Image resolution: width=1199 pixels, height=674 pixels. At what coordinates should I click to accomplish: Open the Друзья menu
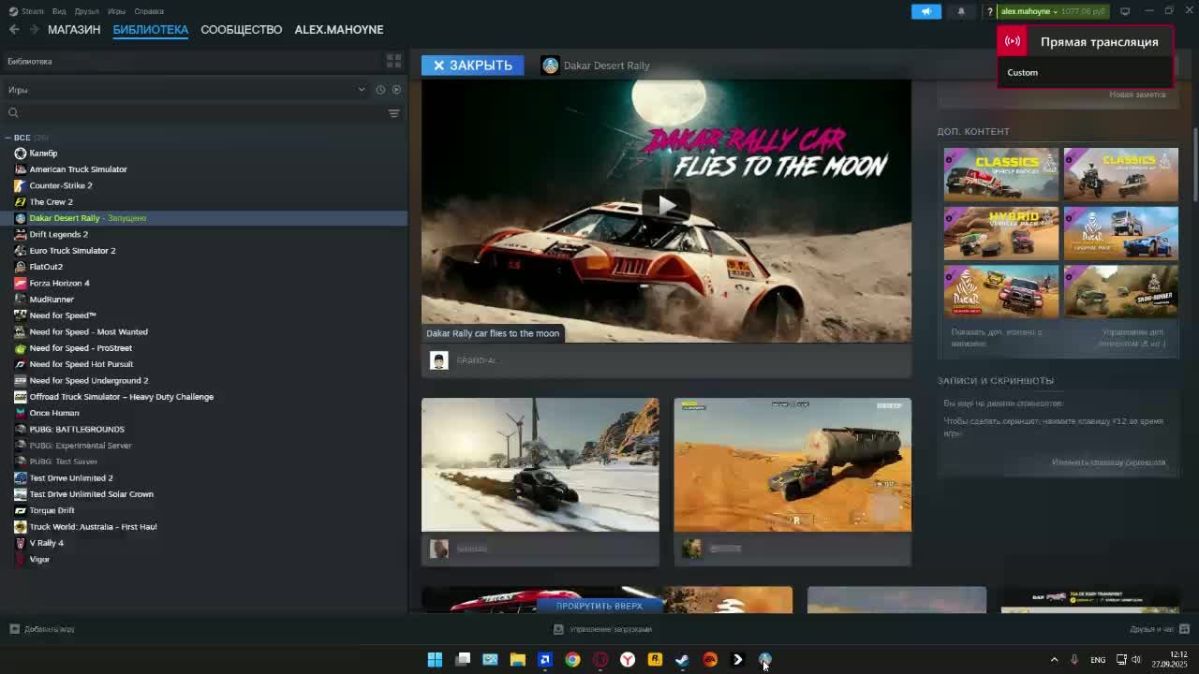click(86, 11)
